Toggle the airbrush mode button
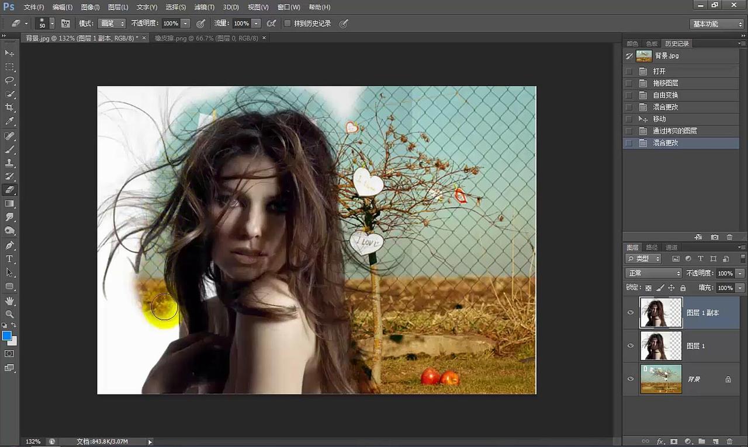Screen dimensions: 748x447 (x=271, y=23)
